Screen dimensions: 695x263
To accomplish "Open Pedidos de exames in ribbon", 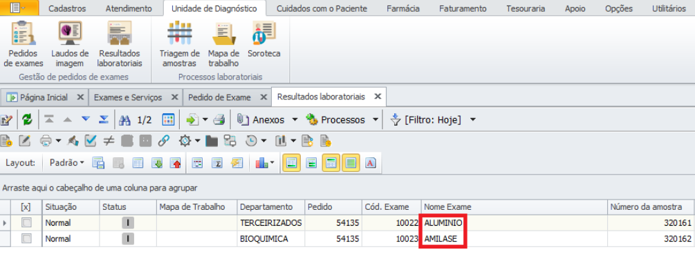I will (24, 44).
